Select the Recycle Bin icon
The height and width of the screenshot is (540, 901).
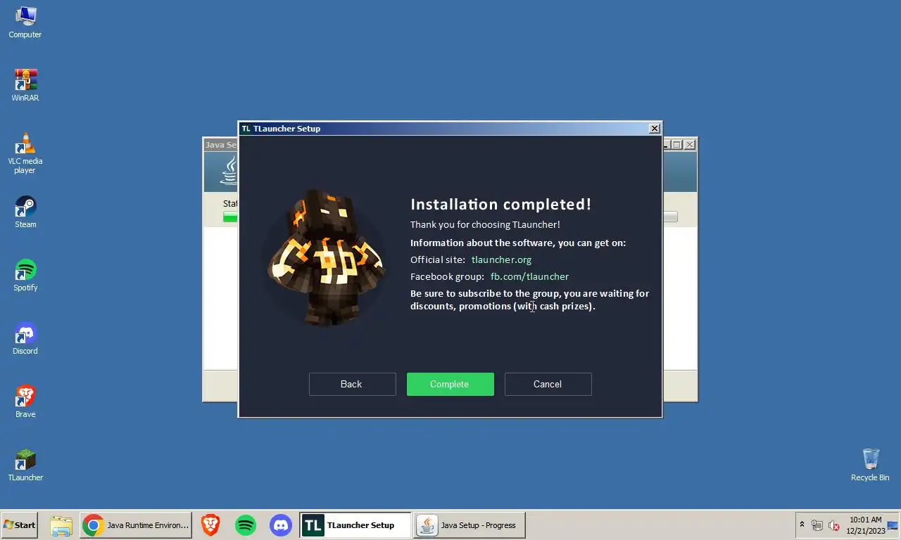(870, 465)
